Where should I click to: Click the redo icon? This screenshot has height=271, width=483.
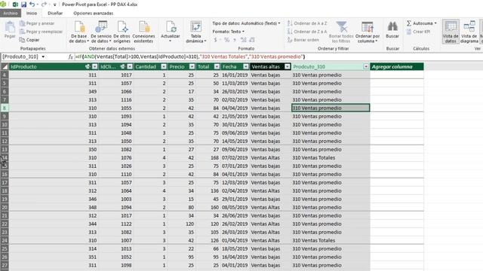click(44, 5)
